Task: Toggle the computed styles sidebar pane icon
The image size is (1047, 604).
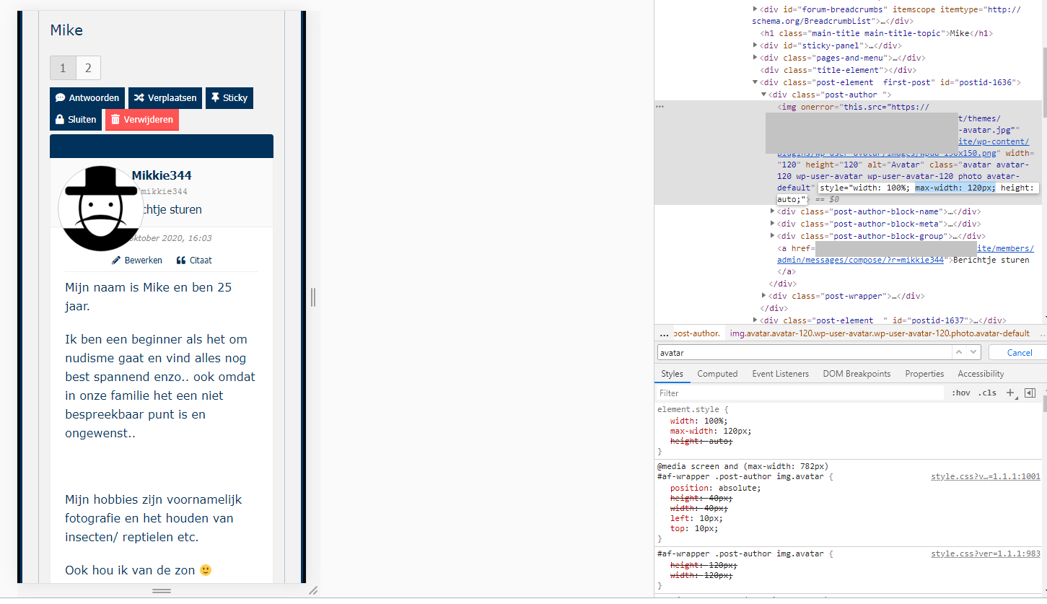Action: (x=1030, y=393)
